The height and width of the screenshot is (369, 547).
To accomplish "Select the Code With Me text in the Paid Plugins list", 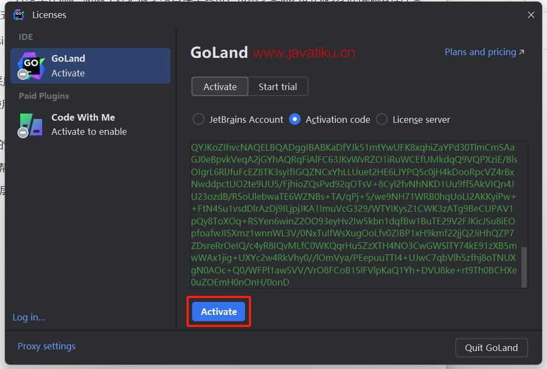I will (x=83, y=117).
